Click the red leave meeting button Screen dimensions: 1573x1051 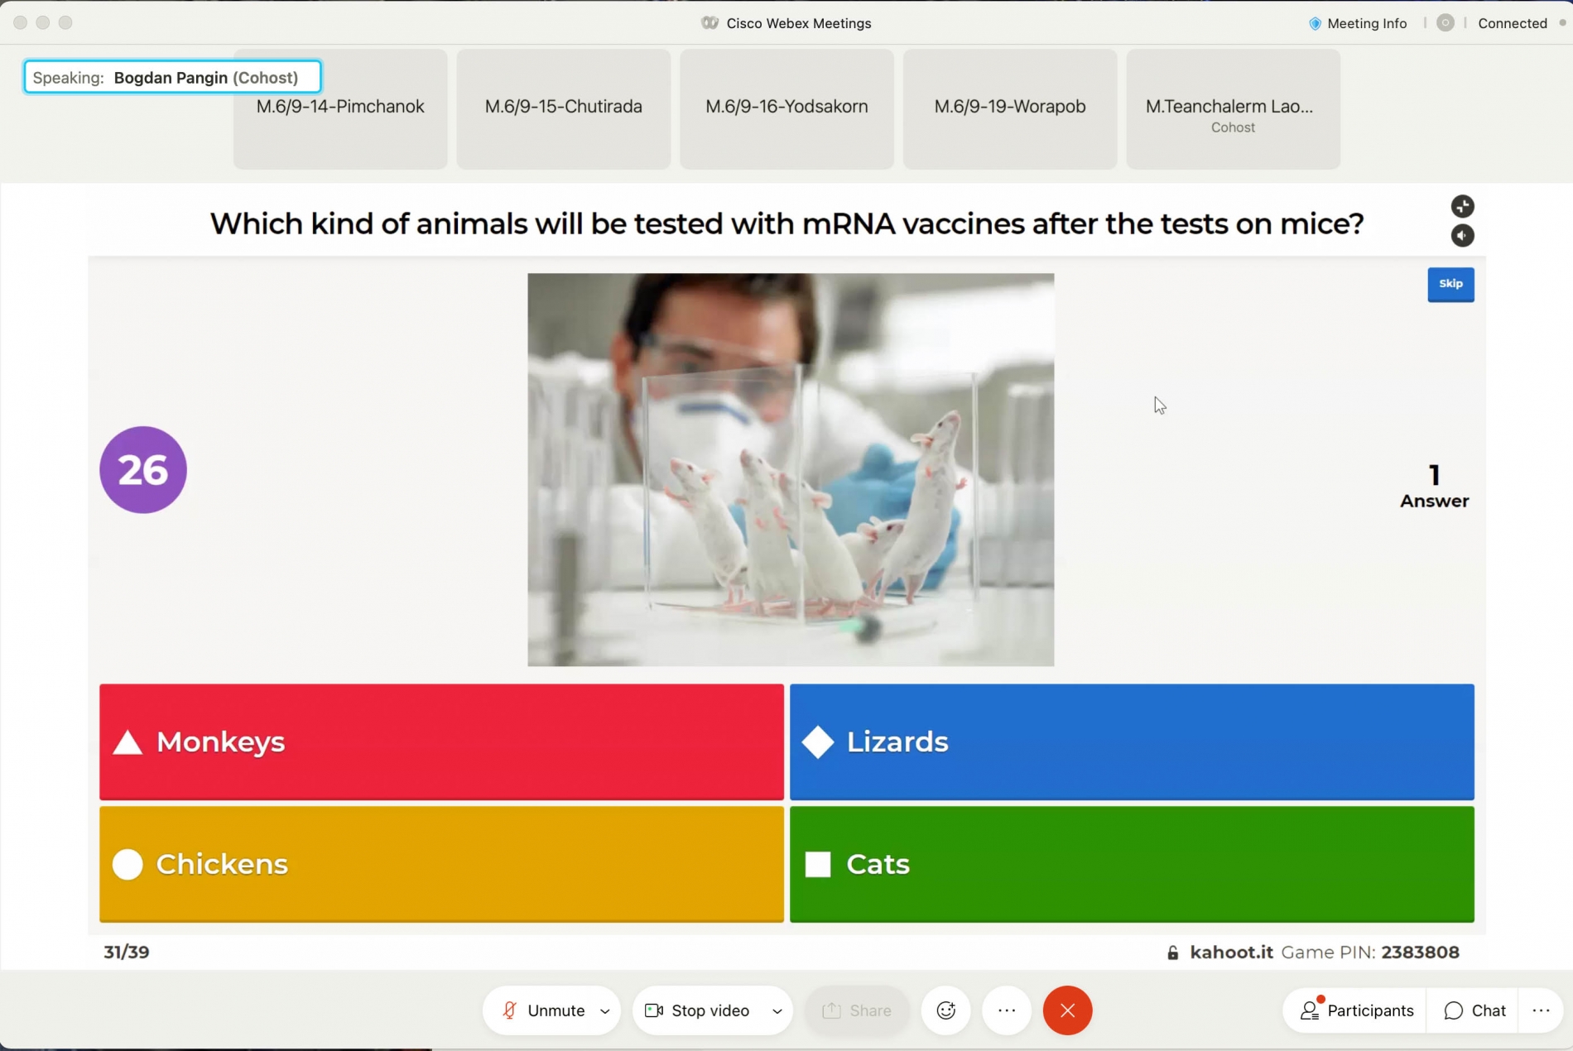click(x=1067, y=1010)
